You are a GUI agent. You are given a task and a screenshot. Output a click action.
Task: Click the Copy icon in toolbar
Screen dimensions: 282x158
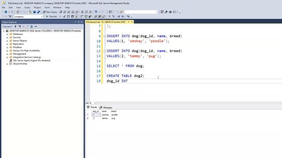pyautogui.click(x=86, y=12)
